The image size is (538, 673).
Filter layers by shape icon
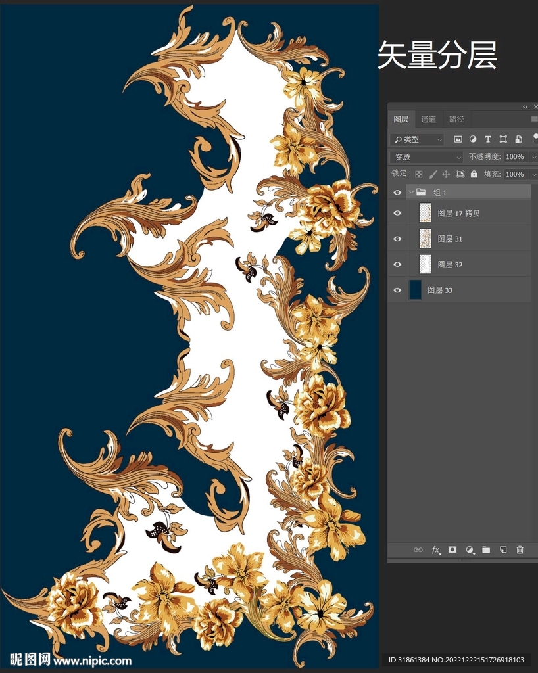(503, 139)
